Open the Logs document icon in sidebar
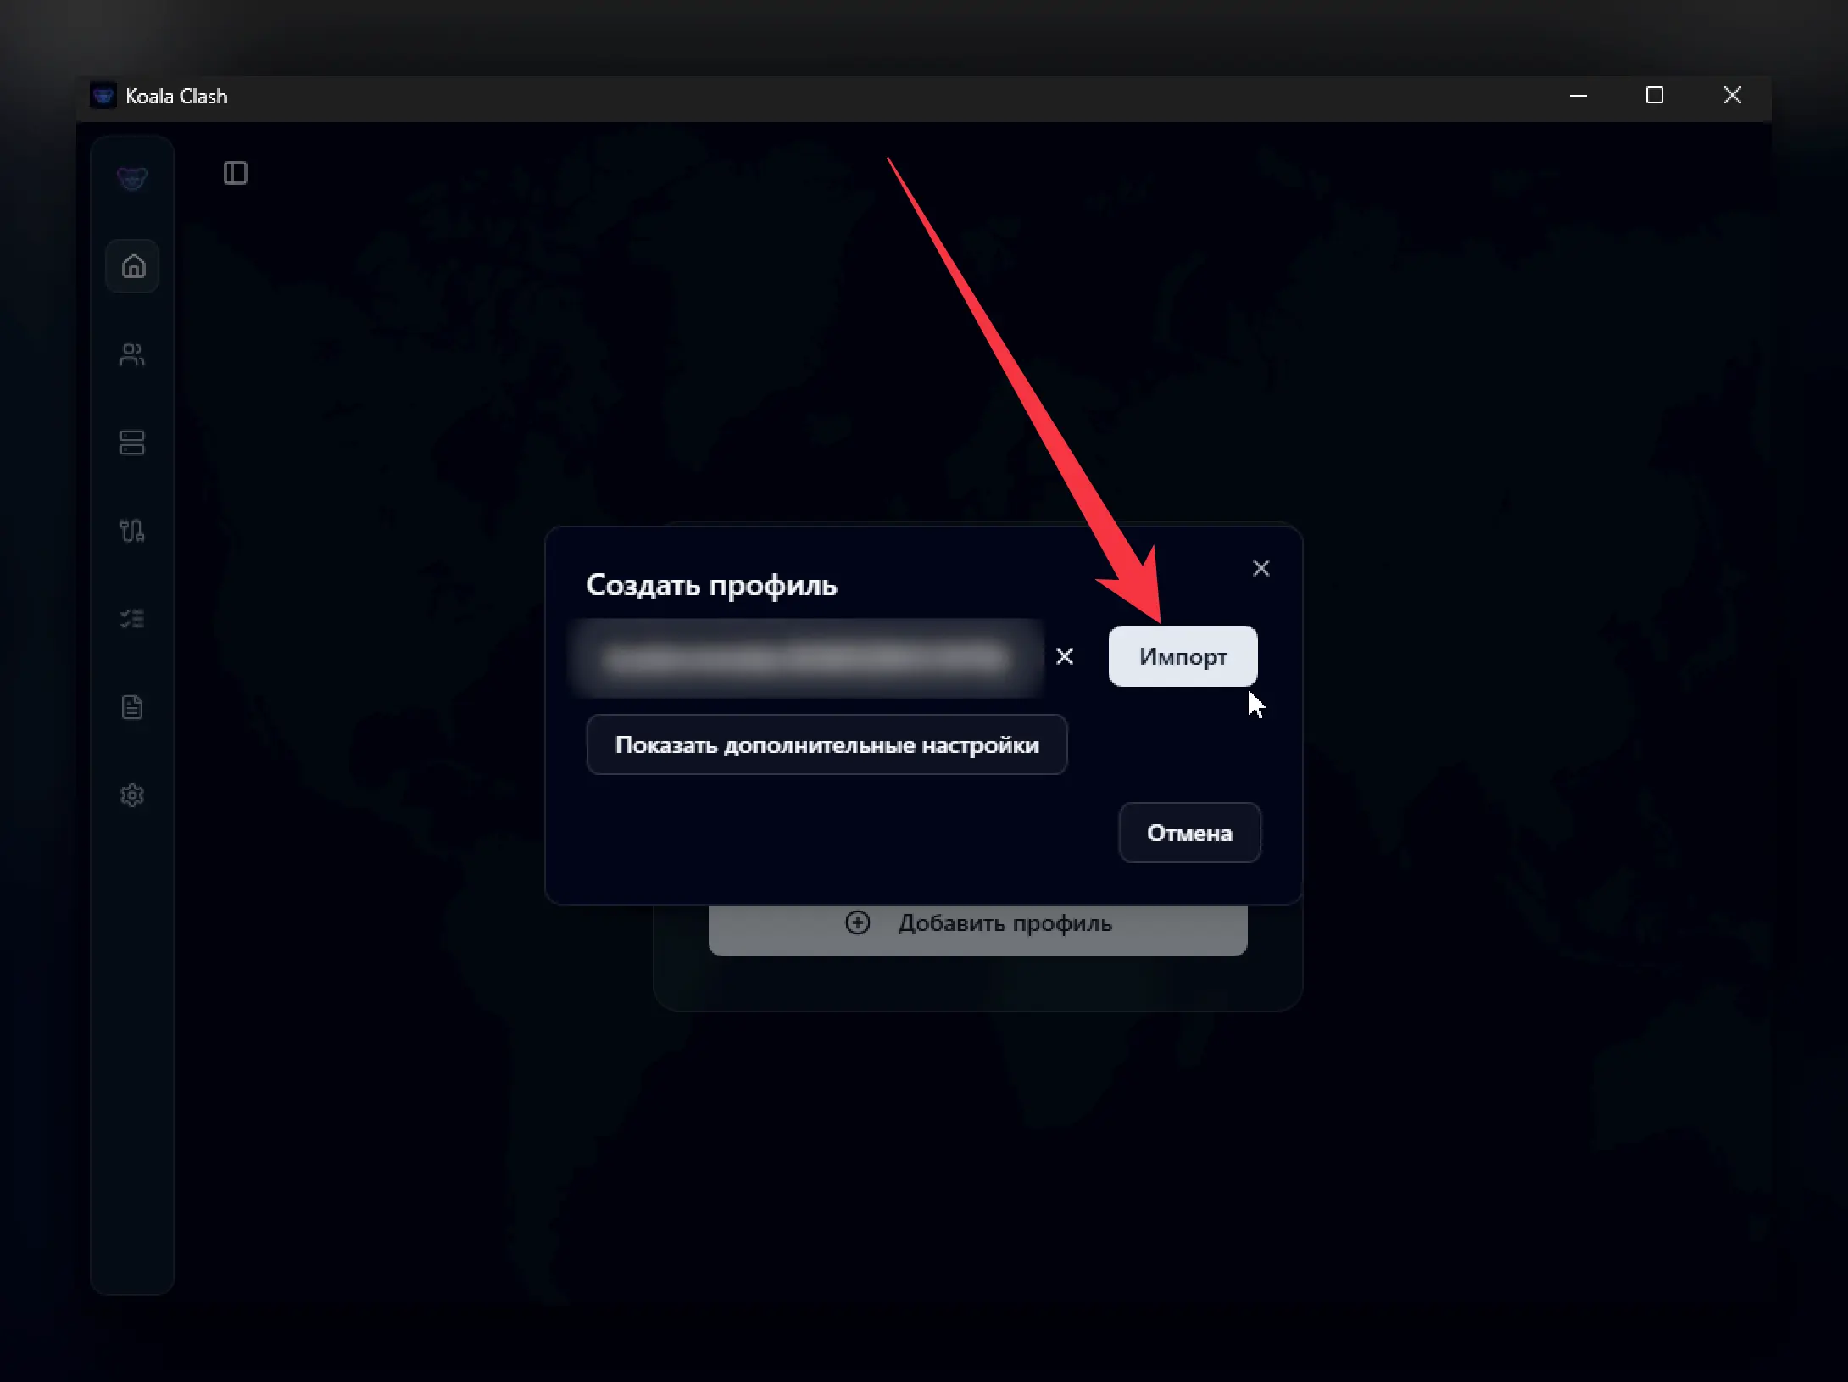 pos(132,707)
